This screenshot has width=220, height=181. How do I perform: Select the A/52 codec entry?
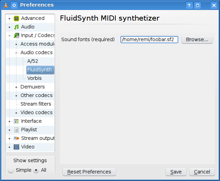point(33,61)
